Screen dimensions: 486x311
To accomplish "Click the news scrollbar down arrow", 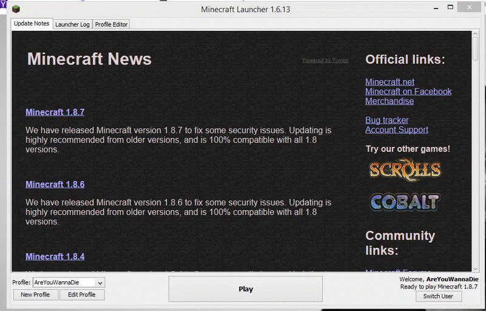I will [476, 269].
